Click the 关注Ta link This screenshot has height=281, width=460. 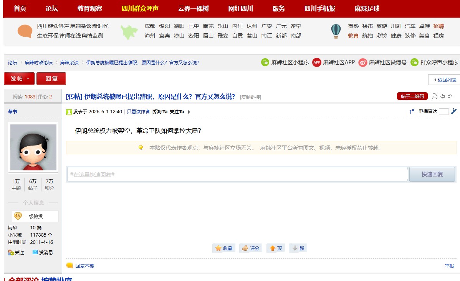[177, 112]
